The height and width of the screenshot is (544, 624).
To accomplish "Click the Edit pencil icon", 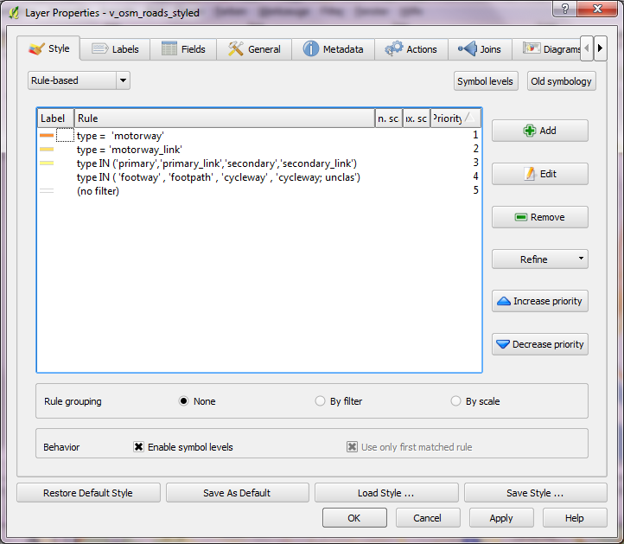I will [x=530, y=174].
